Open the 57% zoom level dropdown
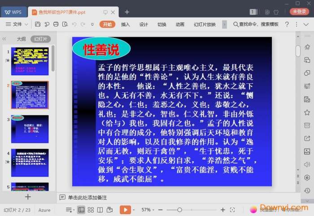Image resolution: width=314 pixels, height=216 pixels. 148,210
